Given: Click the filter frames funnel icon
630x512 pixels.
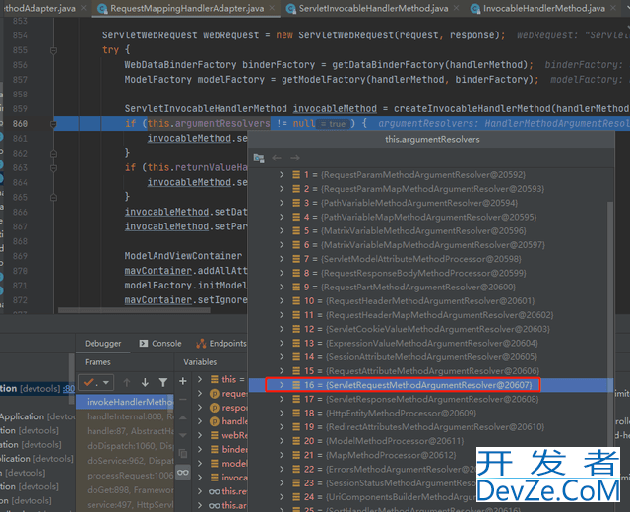Looking at the screenshot, I should [163, 383].
